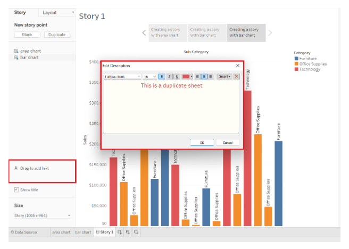Align description text to the left
Viewport: 349px width, 249px height.
tap(197, 76)
